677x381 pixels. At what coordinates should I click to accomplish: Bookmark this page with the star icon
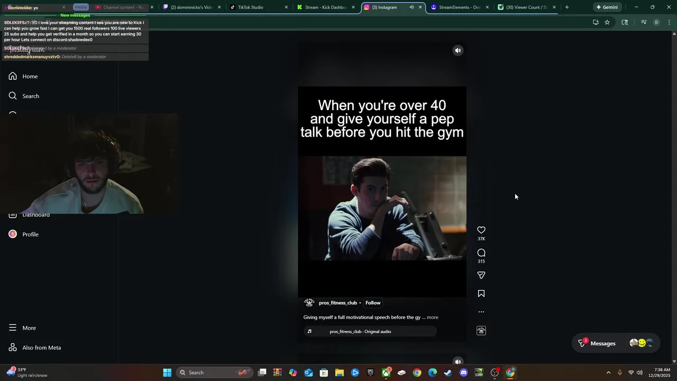[607, 22]
